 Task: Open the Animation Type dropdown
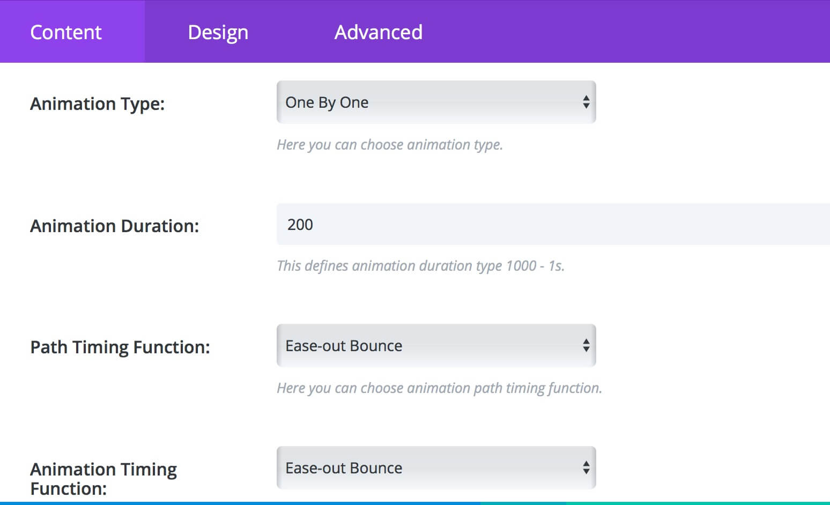tap(436, 102)
